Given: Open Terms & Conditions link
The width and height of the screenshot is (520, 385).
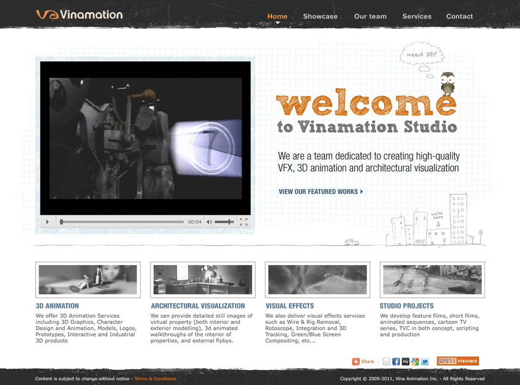Looking at the screenshot, I should [155, 378].
